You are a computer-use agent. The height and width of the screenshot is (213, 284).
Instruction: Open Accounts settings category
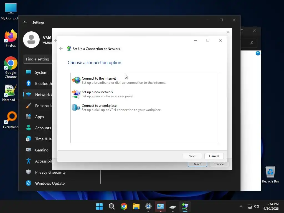[x=38, y=128]
